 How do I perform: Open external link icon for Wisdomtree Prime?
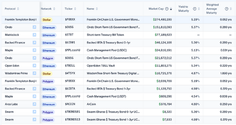click(x=34, y=73)
